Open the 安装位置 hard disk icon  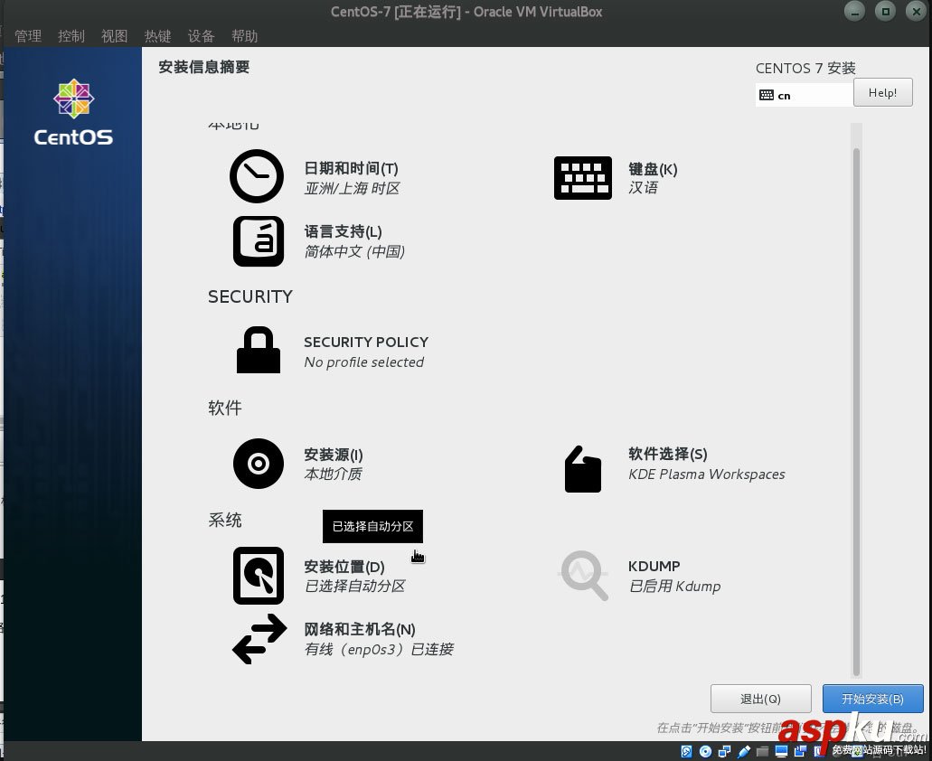coord(258,575)
